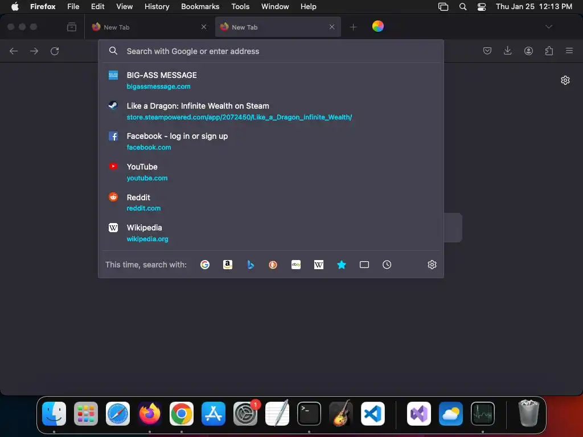Open GarageBand from the Dock
Screen dimensions: 583x437
(340, 413)
